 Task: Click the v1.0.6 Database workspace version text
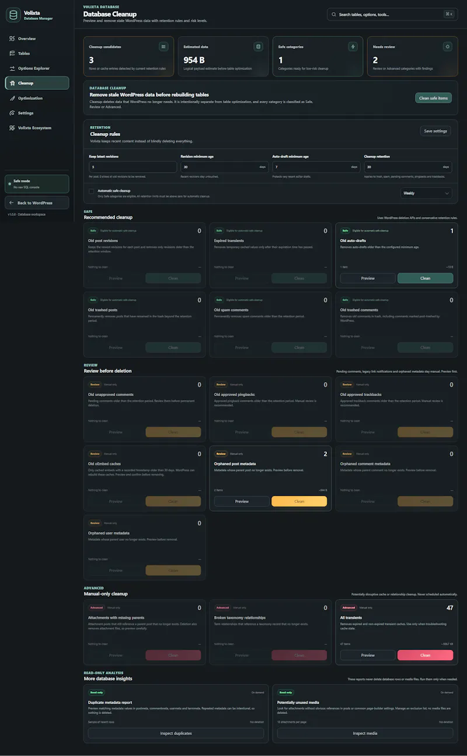coord(27,214)
